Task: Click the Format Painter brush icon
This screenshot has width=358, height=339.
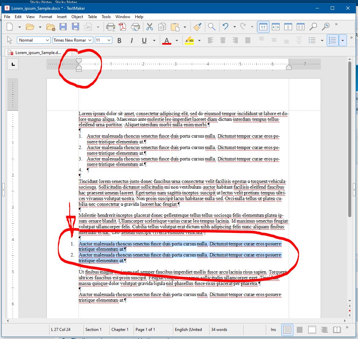Action: point(197,27)
